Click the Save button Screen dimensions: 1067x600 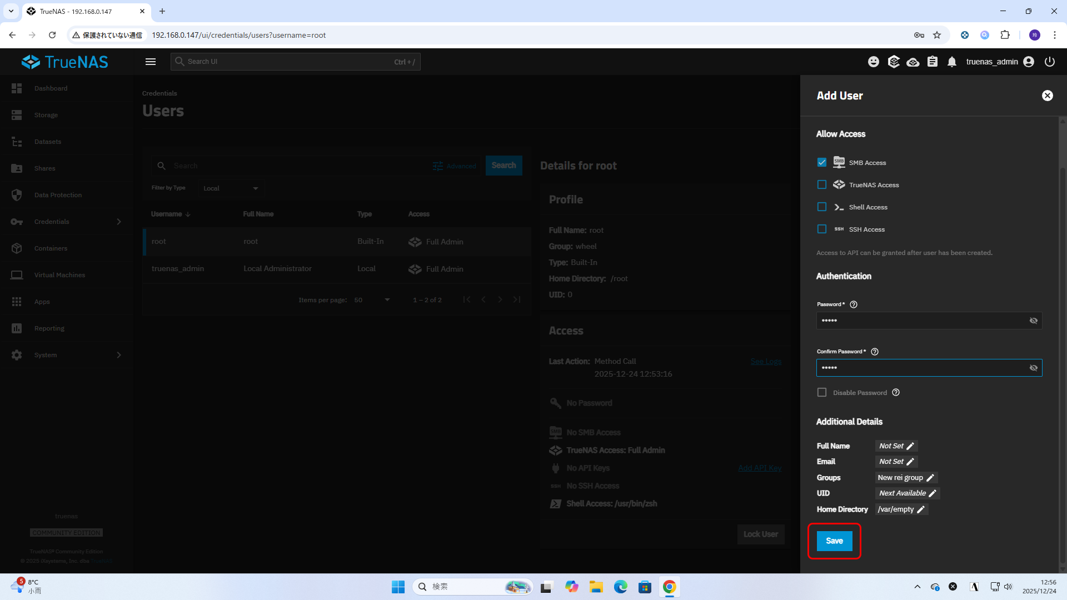point(834,541)
